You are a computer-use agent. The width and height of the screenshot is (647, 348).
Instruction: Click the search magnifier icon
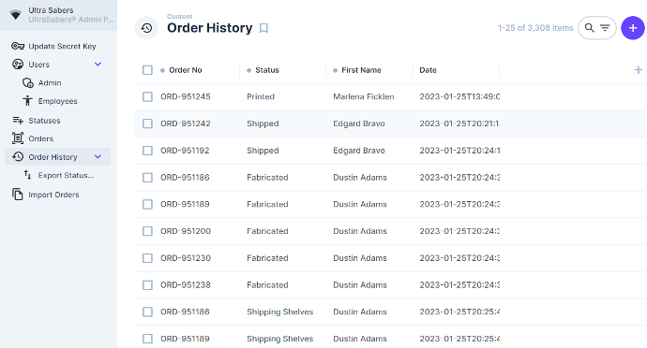pos(590,28)
